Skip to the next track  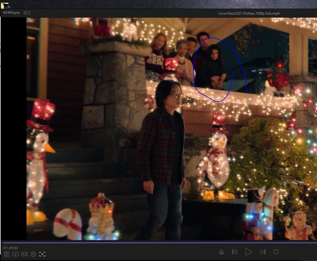click(263, 252)
